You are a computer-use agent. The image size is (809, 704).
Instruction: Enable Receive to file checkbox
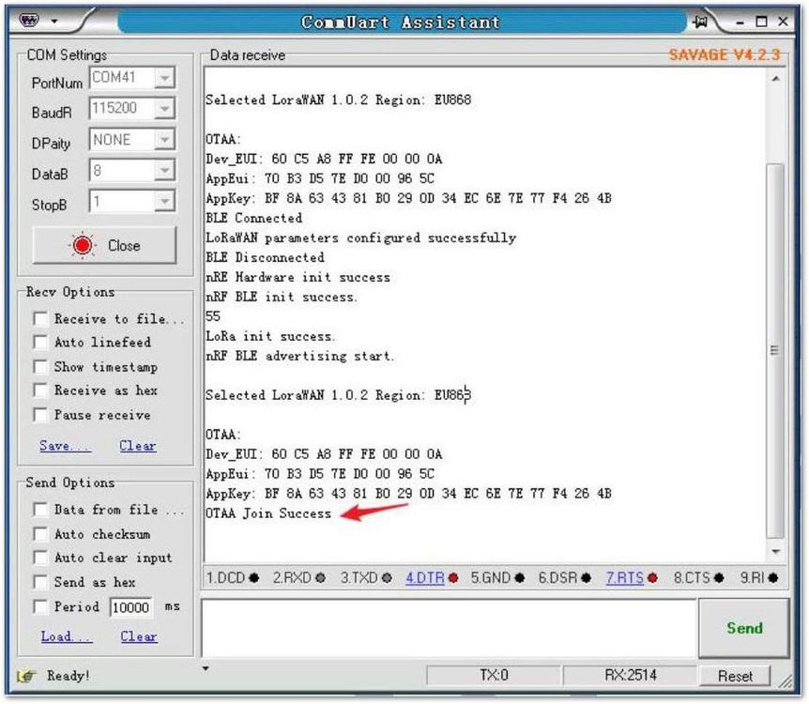pyautogui.click(x=40, y=318)
